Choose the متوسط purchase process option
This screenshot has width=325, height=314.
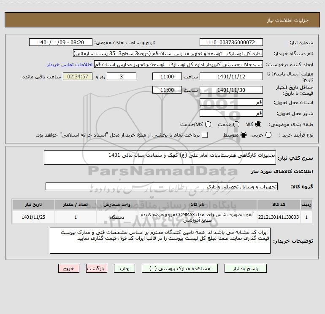coord(244,135)
